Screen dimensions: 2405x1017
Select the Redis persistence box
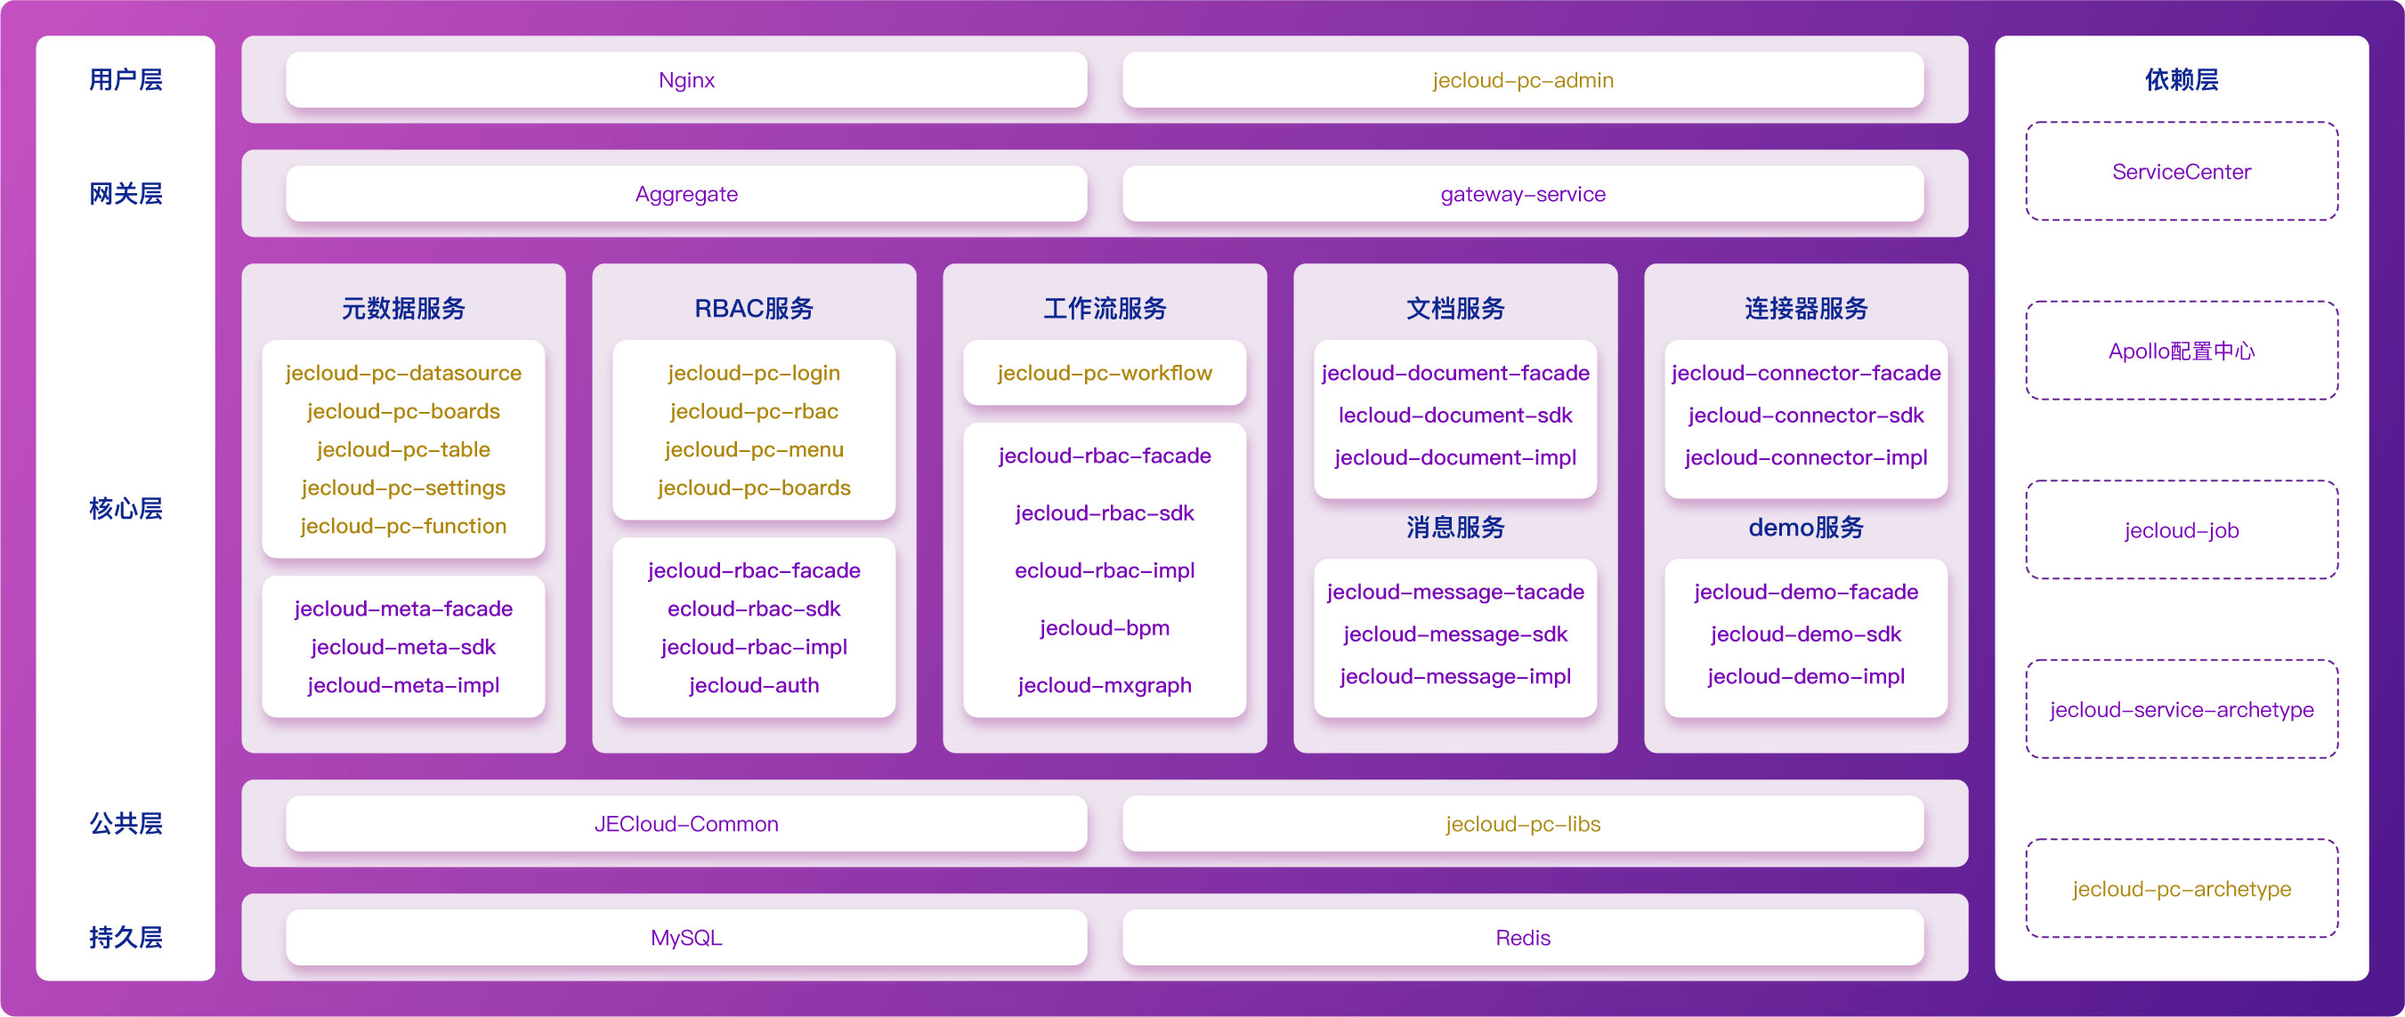click(1523, 938)
